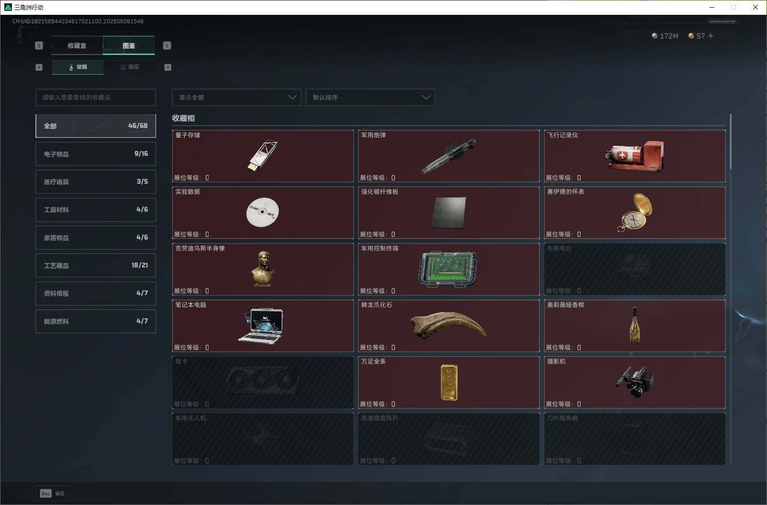767x505 pixels.
Task: Close the 三角洲行动 window
Action: point(756,7)
